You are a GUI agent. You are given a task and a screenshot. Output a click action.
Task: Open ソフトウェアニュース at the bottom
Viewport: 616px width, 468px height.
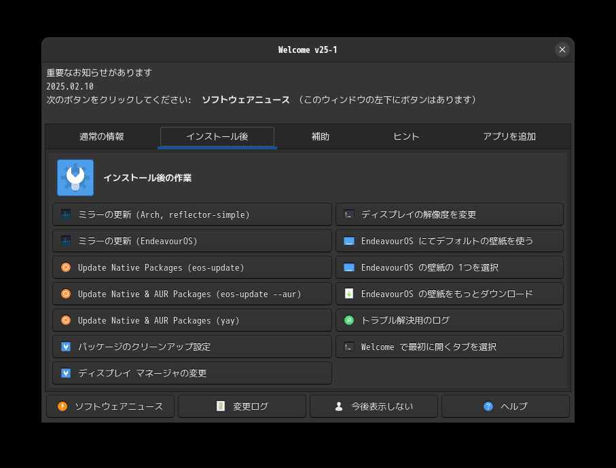click(111, 406)
